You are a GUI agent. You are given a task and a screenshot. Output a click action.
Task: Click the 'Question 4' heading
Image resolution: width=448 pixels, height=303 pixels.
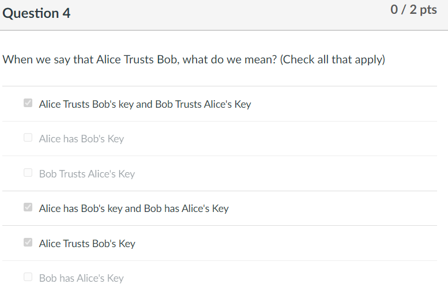click(36, 13)
